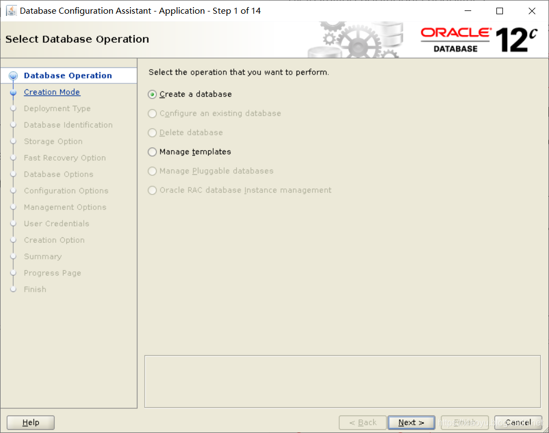Click User Credentials step in sidebar
This screenshot has height=433, width=549.
57,224
